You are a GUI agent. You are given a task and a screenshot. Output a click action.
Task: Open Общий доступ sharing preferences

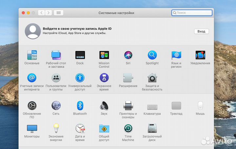[104, 128]
